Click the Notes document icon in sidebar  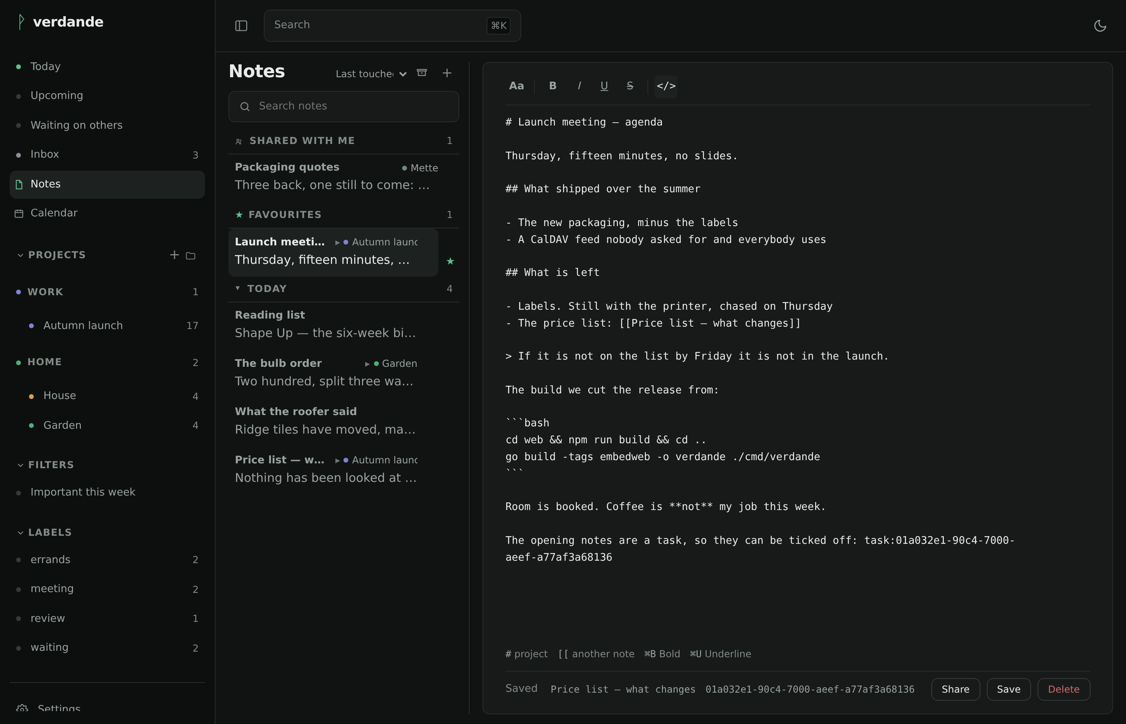[19, 184]
